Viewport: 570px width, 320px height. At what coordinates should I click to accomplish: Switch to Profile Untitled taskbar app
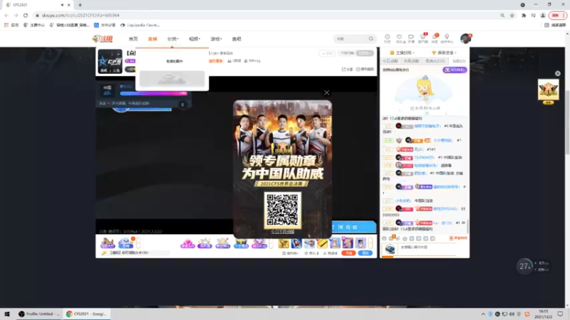(39, 314)
